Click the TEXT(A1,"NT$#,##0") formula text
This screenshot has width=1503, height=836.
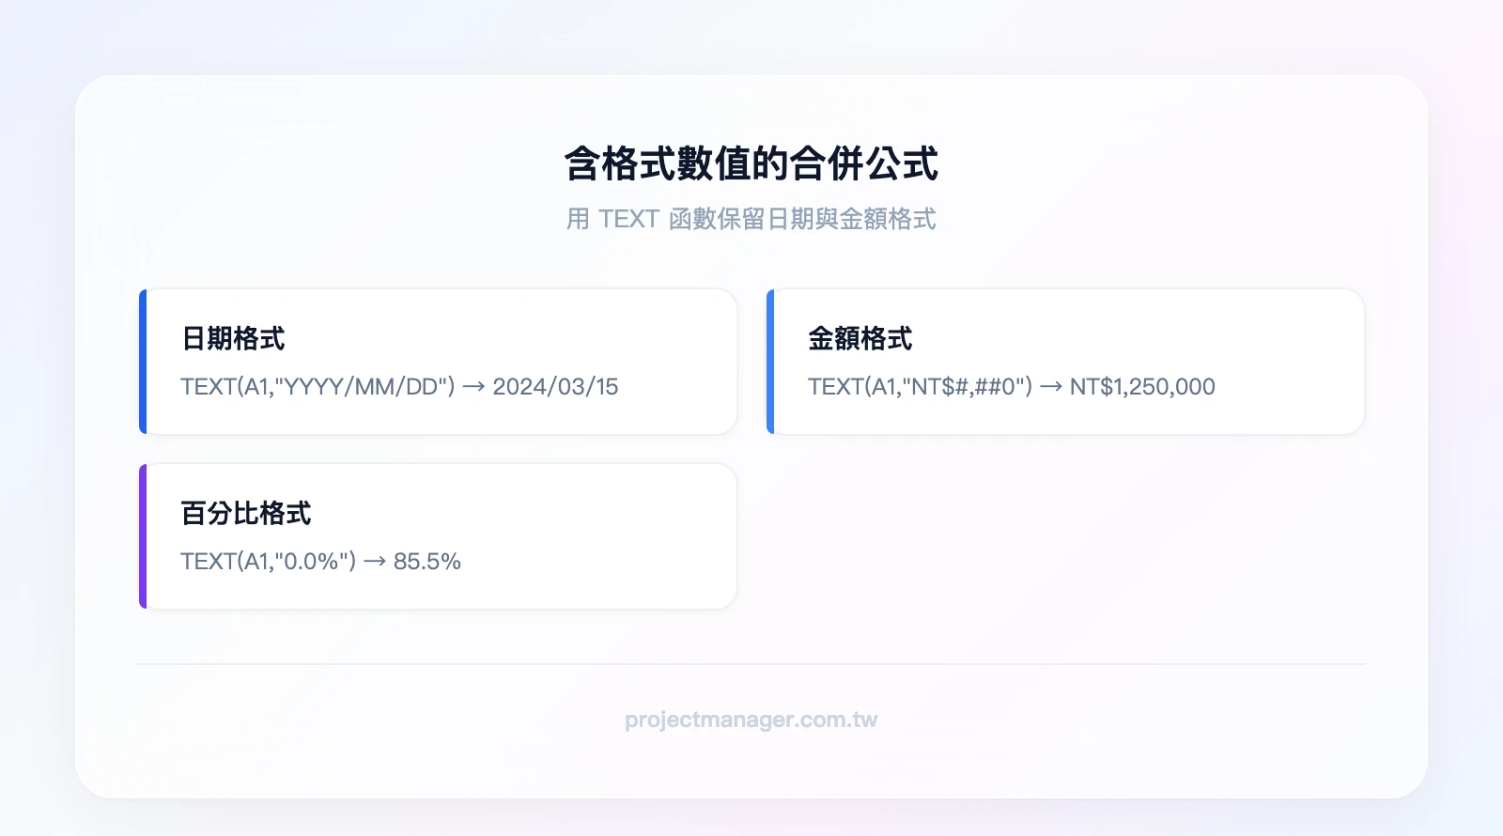click(x=920, y=386)
